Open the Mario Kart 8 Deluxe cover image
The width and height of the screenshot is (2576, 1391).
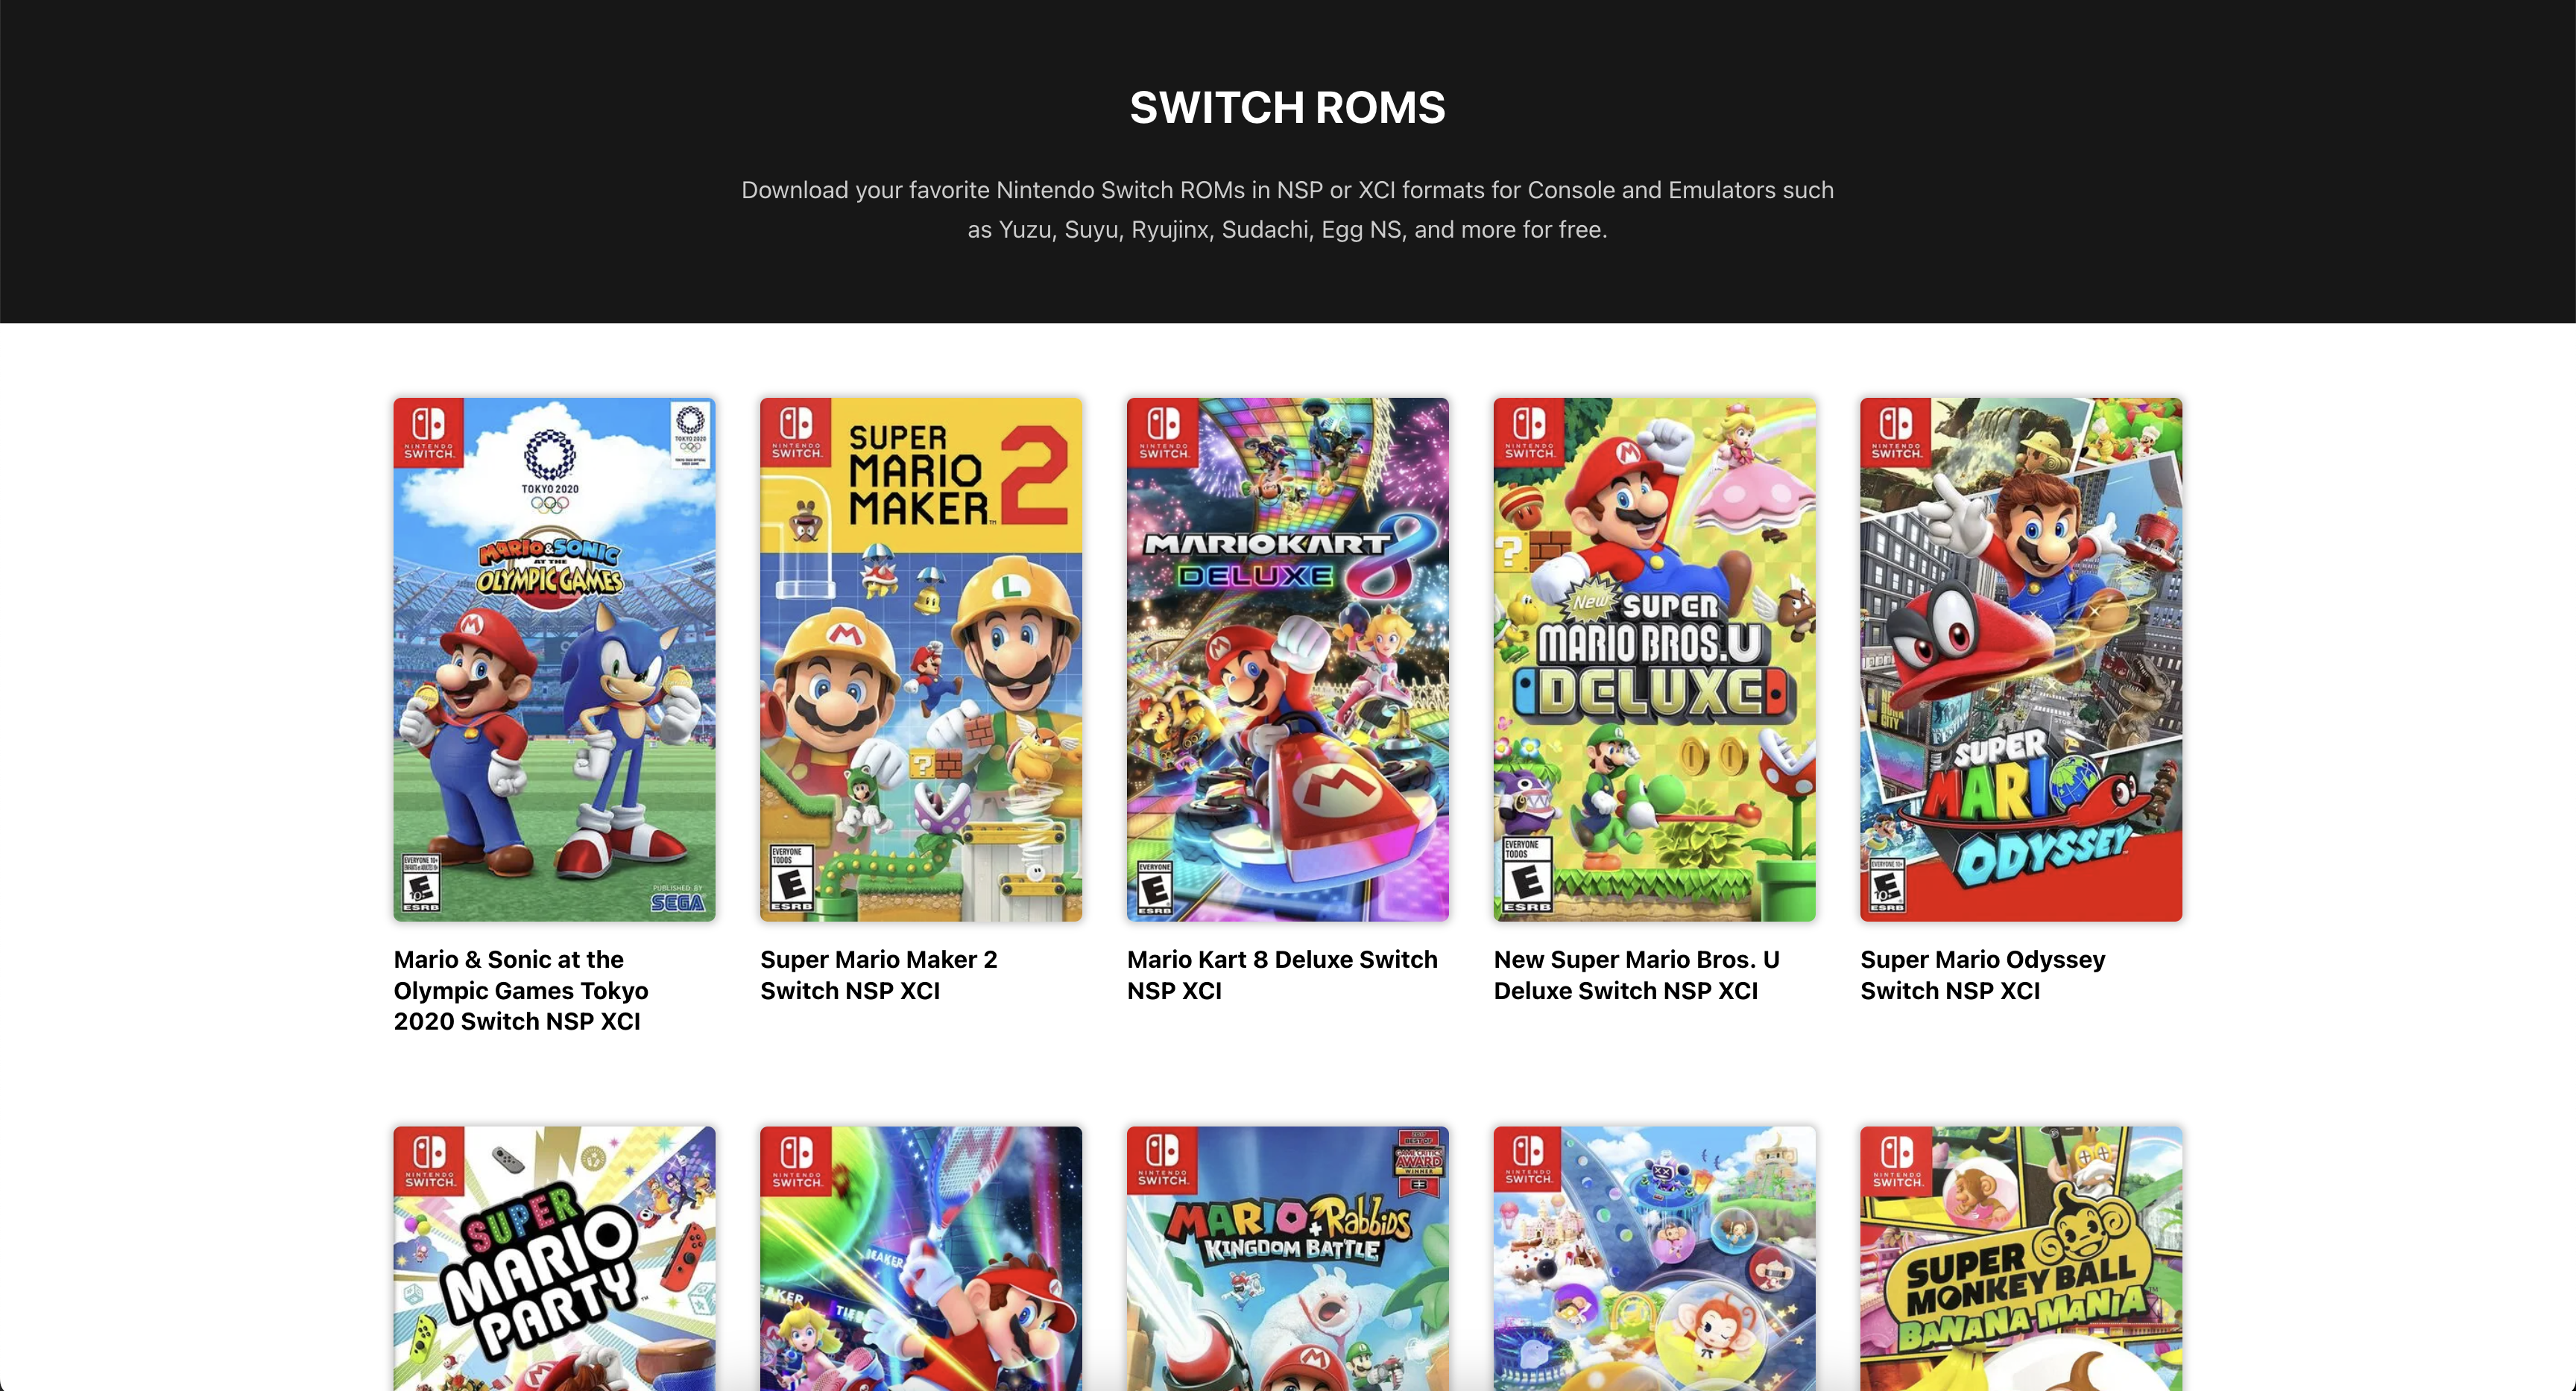point(1288,659)
